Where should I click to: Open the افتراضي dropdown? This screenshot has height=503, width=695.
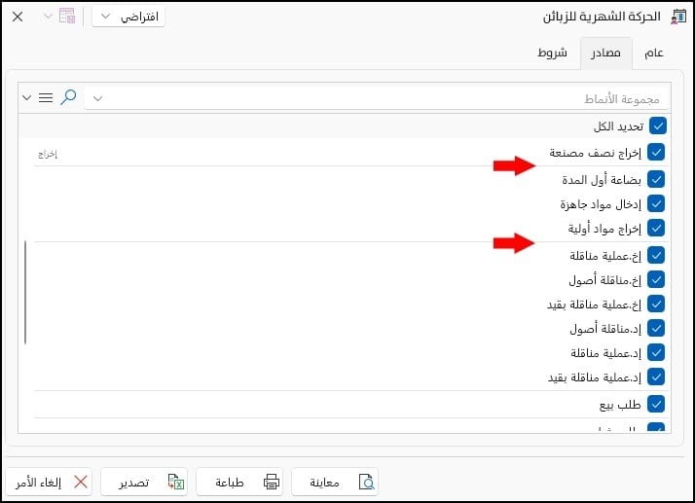tap(128, 17)
